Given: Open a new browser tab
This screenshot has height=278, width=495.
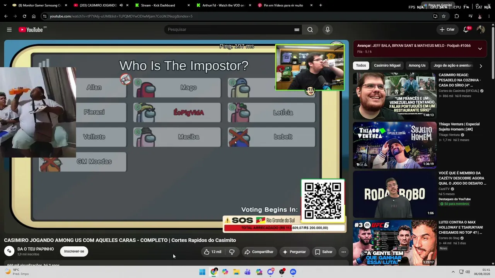Looking at the screenshot, I should (321, 5).
